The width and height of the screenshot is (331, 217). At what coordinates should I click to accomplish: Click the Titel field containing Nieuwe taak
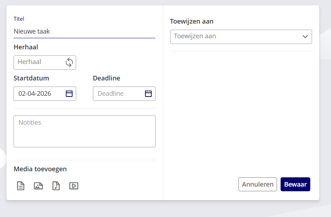84,31
